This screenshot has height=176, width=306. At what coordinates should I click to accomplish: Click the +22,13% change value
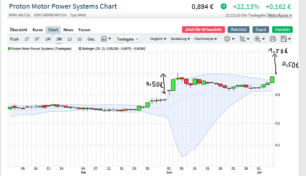246,7
